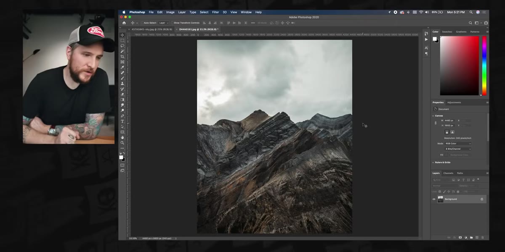
Task: Open the Actions panel play icon
Action: point(426,39)
